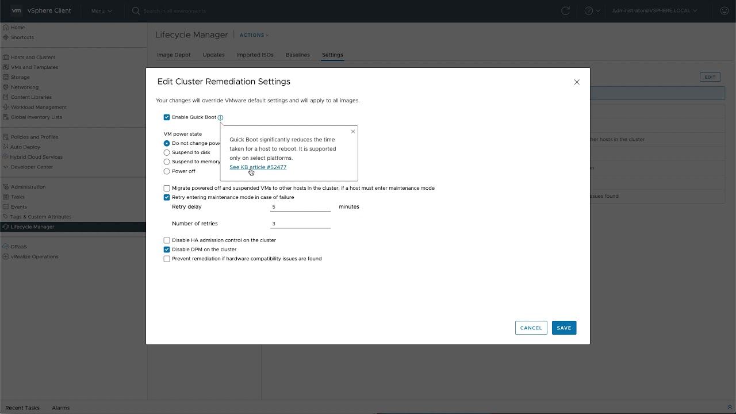The height and width of the screenshot is (414, 736).
Task: Close the Quick Boot tooltip
Action: click(353, 132)
